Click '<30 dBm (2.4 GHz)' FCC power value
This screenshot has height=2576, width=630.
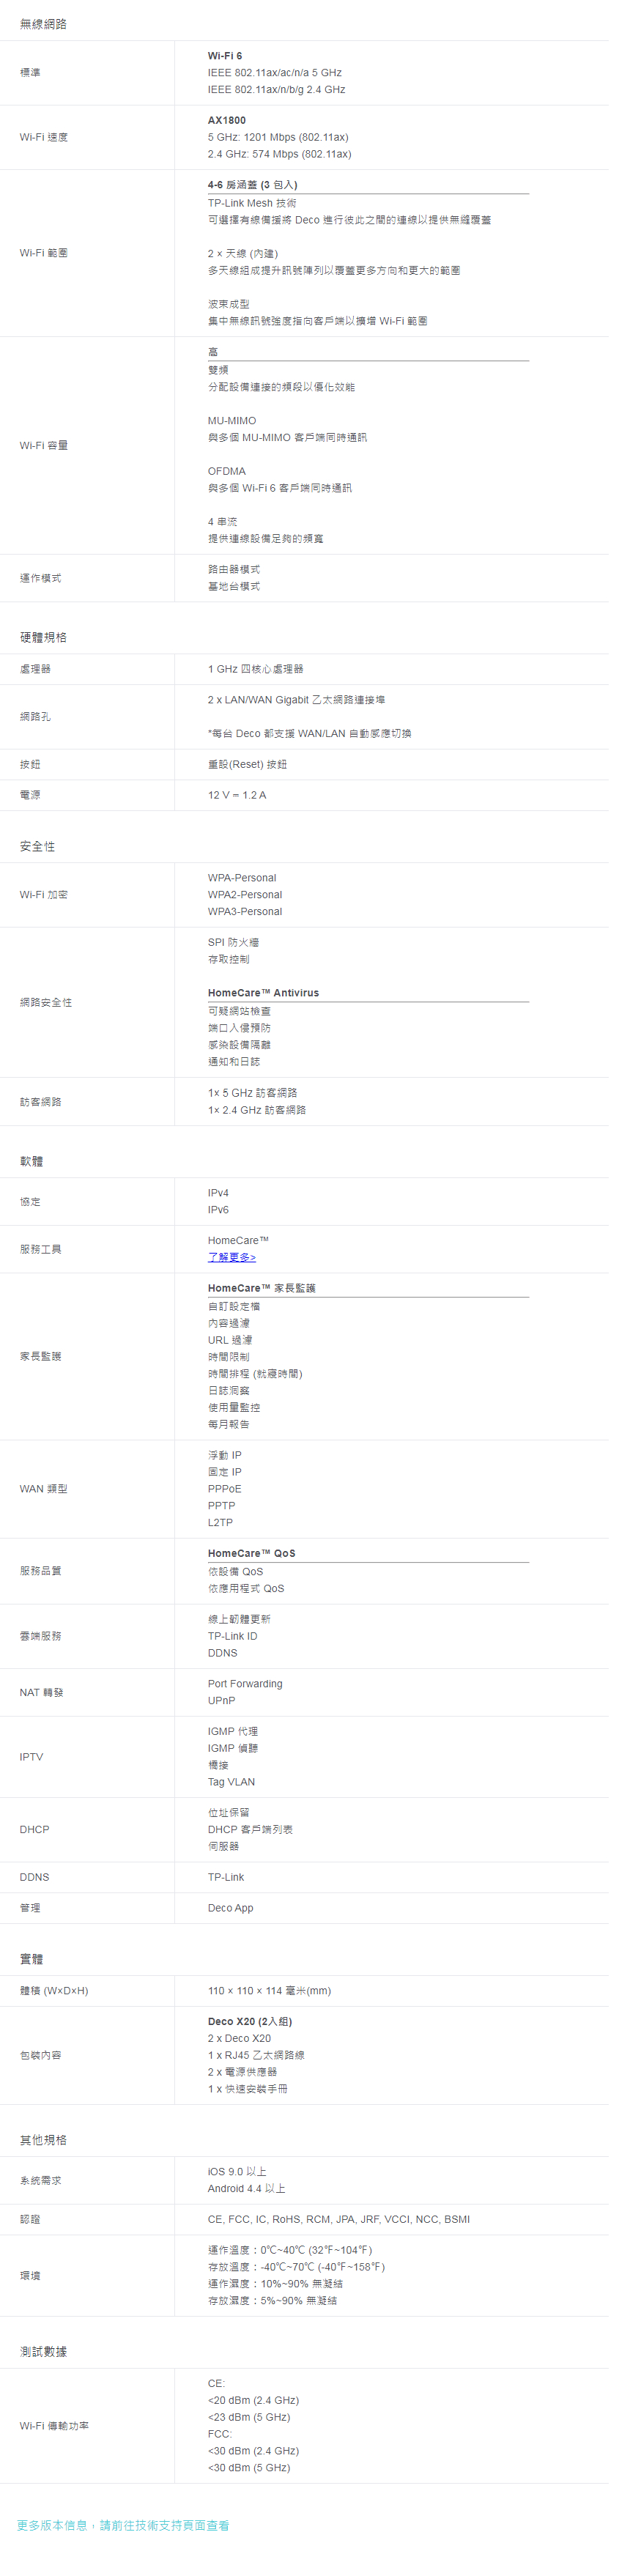point(253,2451)
